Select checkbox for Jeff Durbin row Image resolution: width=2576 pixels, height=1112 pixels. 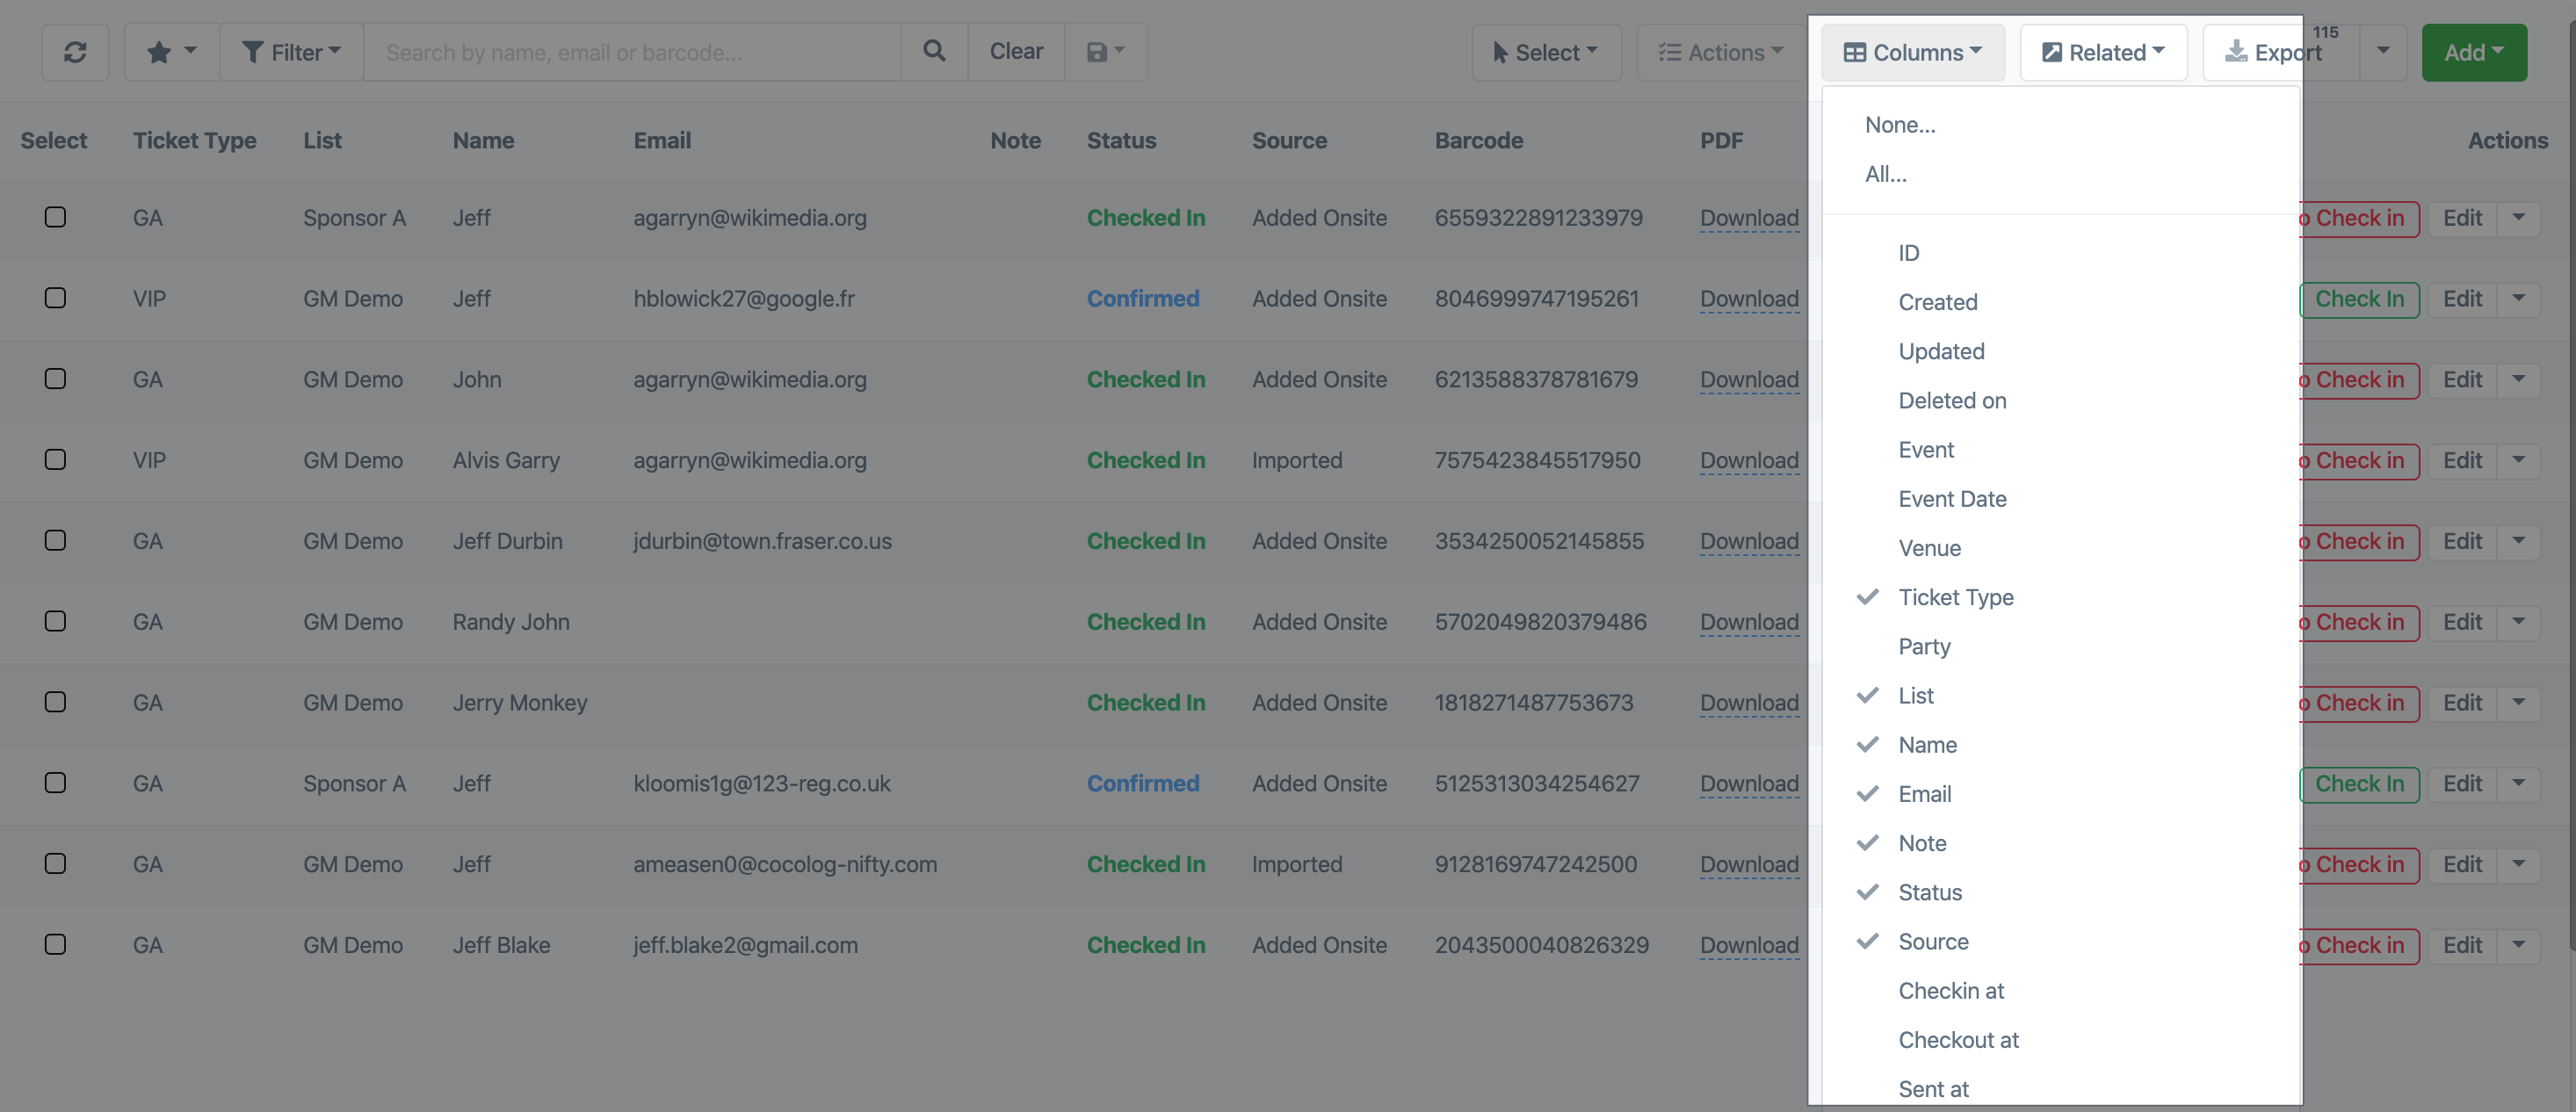pyautogui.click(x=55, y=541)
